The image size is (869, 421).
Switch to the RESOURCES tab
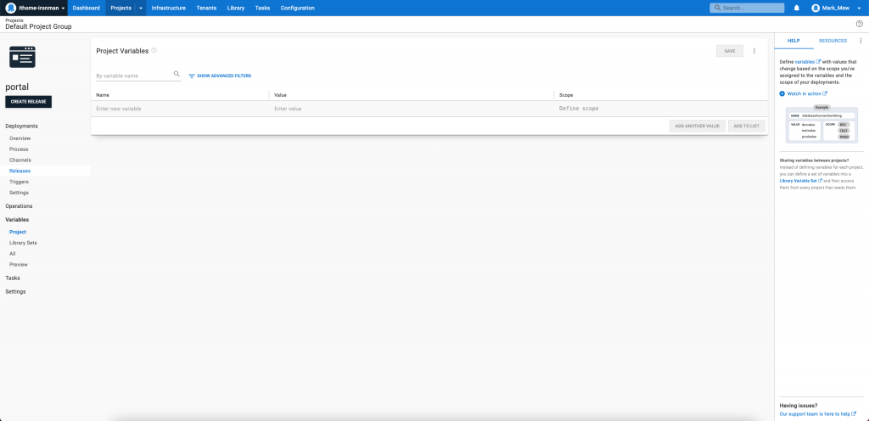833,41
